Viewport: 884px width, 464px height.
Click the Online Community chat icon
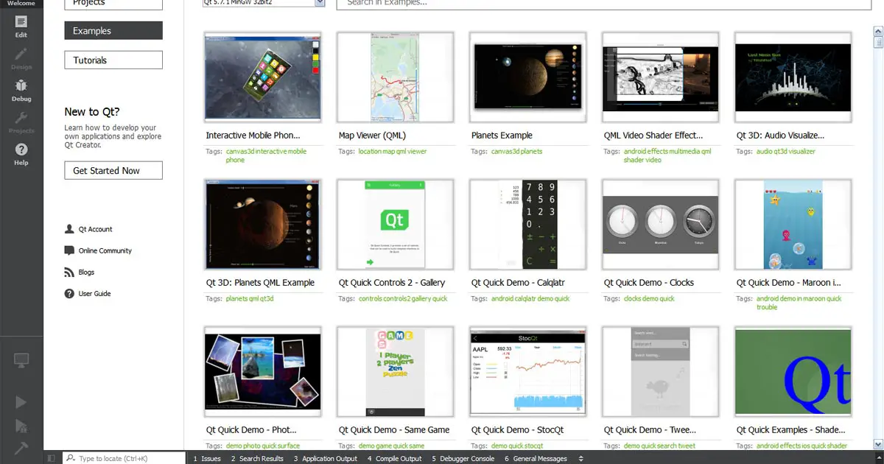69,250
